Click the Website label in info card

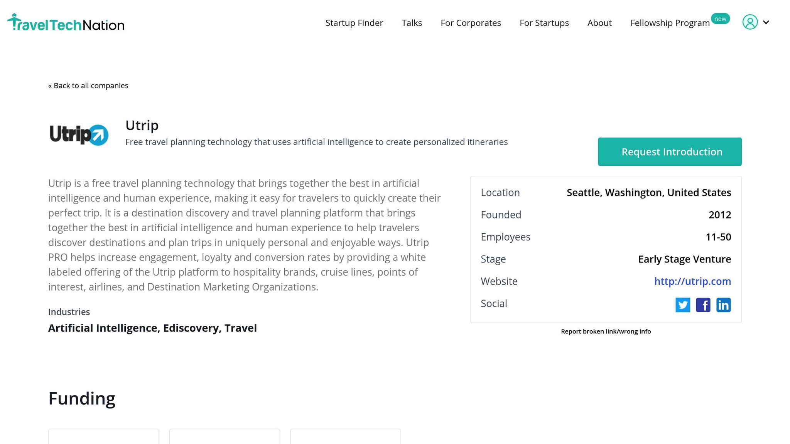499,281
